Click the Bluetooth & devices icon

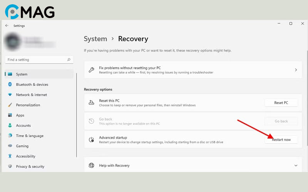point(10,84)
